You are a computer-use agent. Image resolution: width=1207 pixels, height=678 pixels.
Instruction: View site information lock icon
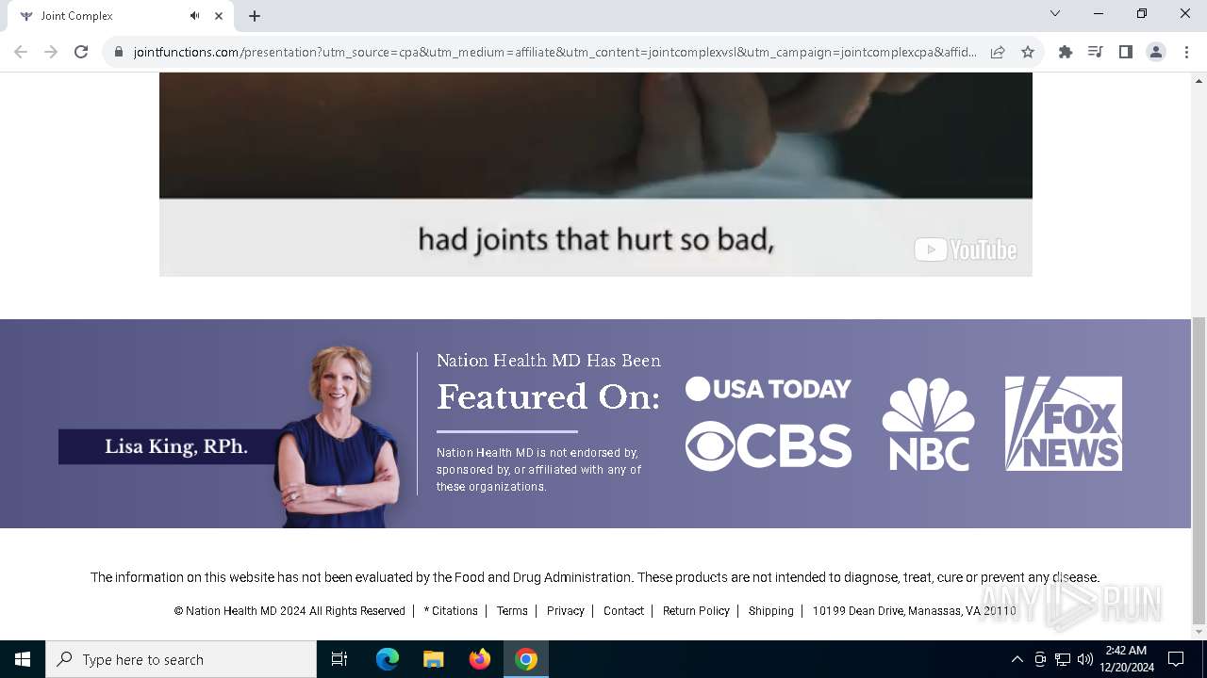[x=119, y=53]
